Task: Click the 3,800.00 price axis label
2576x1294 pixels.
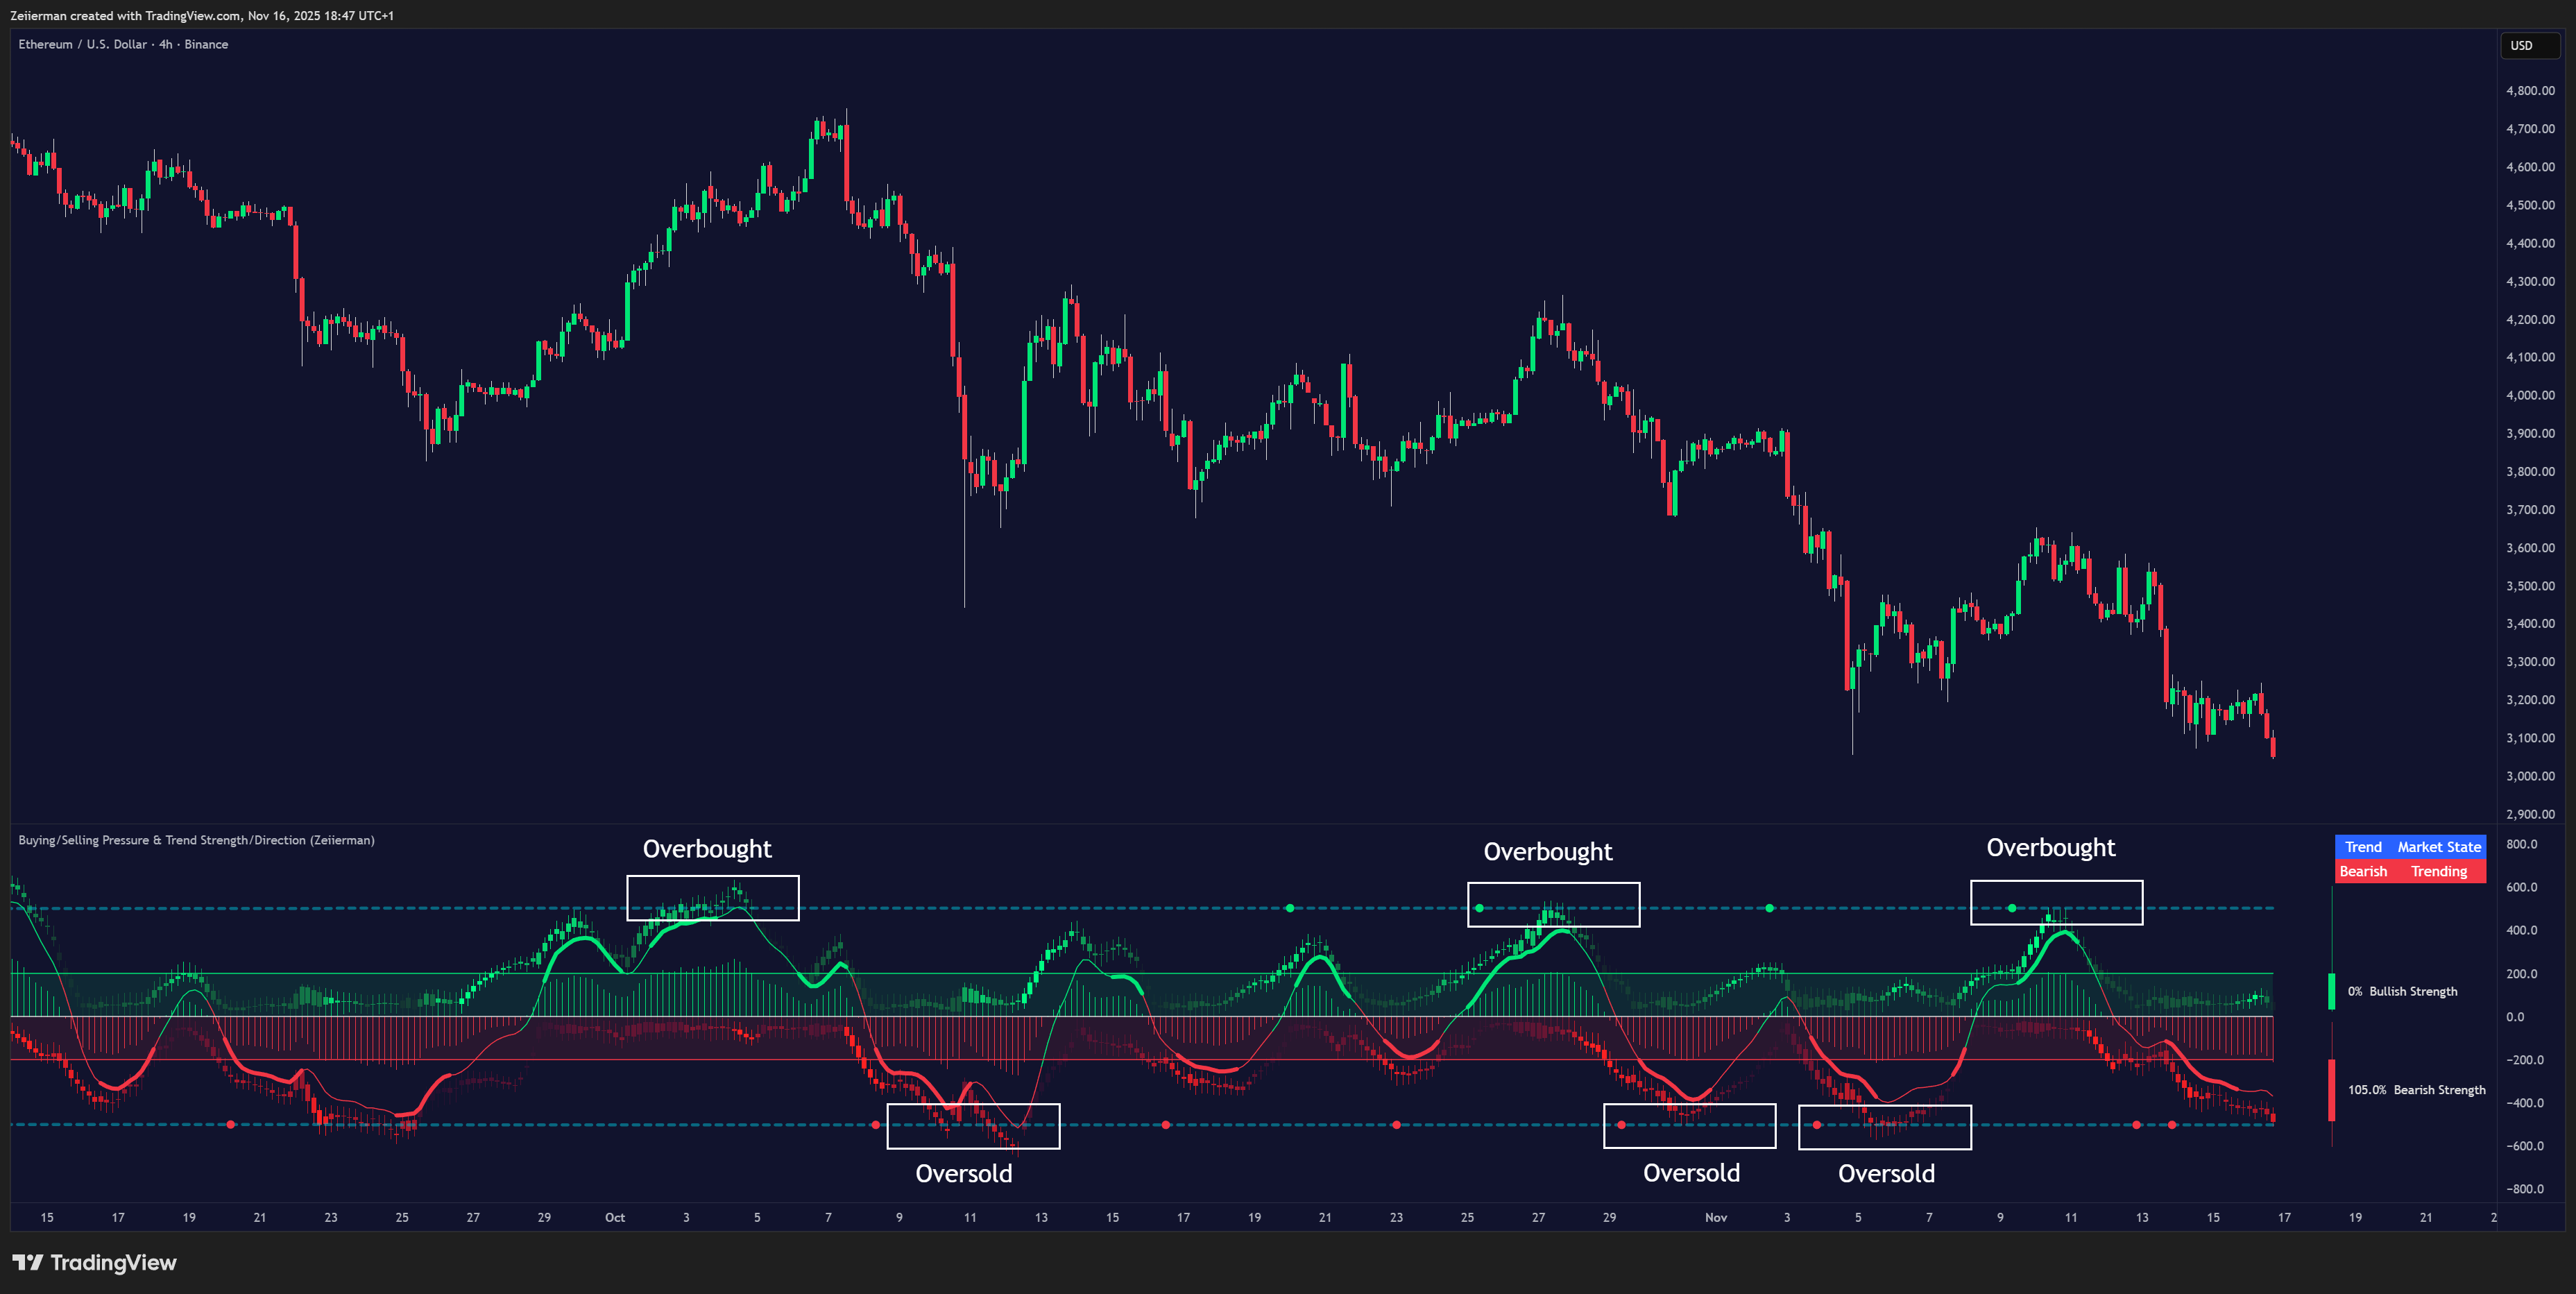Action: [x=2530, y=471]
